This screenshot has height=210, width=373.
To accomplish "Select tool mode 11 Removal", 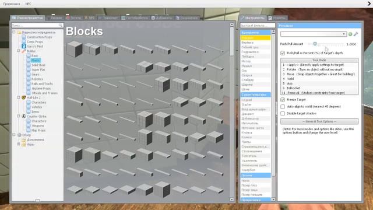I will point(319,93).
